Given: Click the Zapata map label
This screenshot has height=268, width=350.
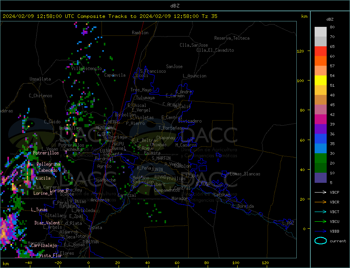Looking at the screenshot, I should (x=95, y=228).
